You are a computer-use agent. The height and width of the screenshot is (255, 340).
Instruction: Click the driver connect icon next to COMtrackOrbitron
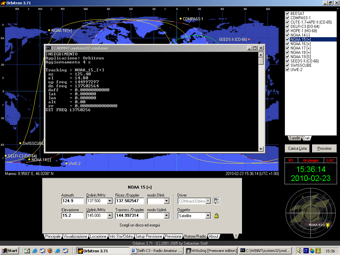click(216, 201)
